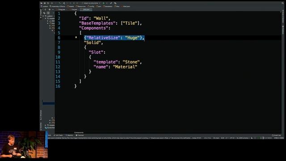Open settings with the wrench icon

(111, 3)
